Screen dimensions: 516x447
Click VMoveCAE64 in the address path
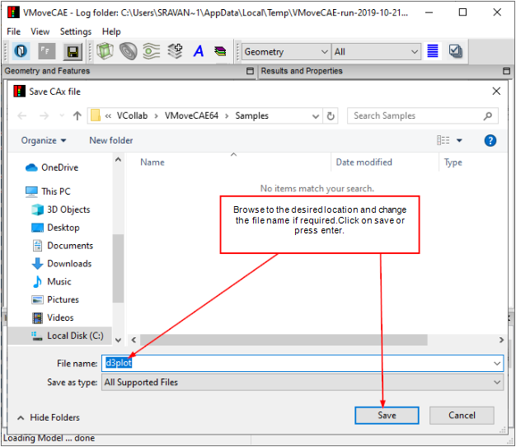pyautogui.click(x=191, y=115)
